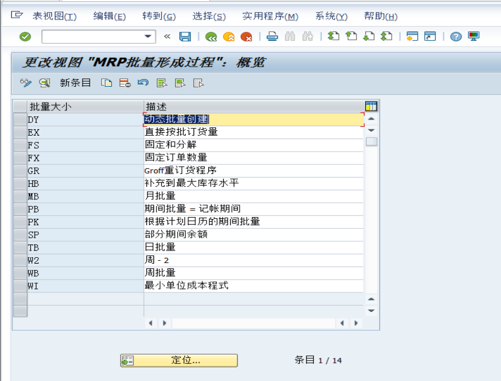Go back using the green back arrow
The image size is (501, 381).
pyautogui.click(x=211, y=37)
